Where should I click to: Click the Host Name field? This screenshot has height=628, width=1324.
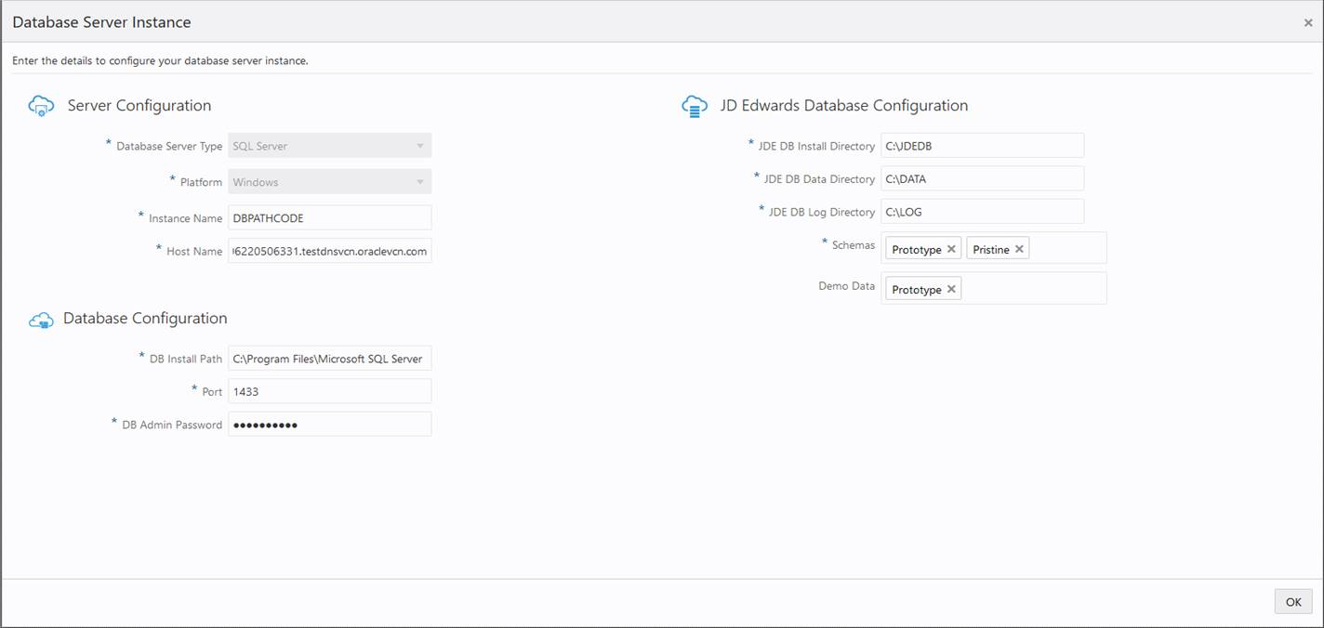pyautogui.click(x=329, y=251)
